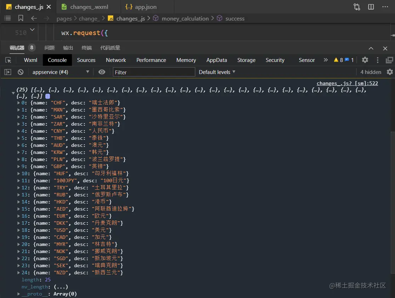The image size is (395, 298).
Task: Open the Sources devtools tab
Action: [x=86, y=60]
